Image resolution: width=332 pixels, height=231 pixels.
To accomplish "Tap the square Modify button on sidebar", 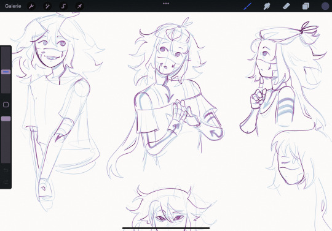I will click(x=6, y=105).
